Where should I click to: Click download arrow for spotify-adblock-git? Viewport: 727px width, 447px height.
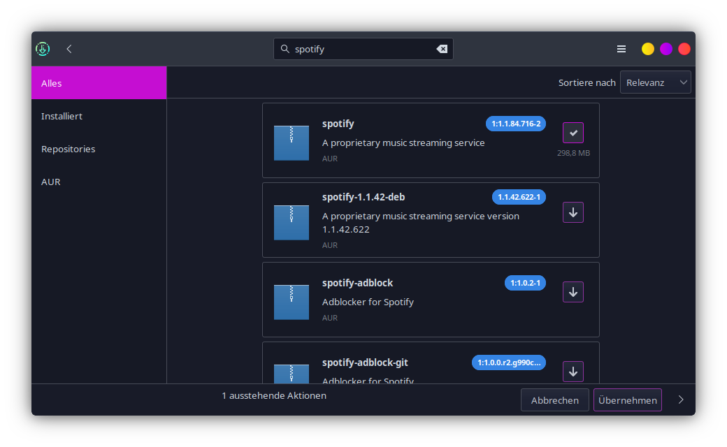pos(573,372)
